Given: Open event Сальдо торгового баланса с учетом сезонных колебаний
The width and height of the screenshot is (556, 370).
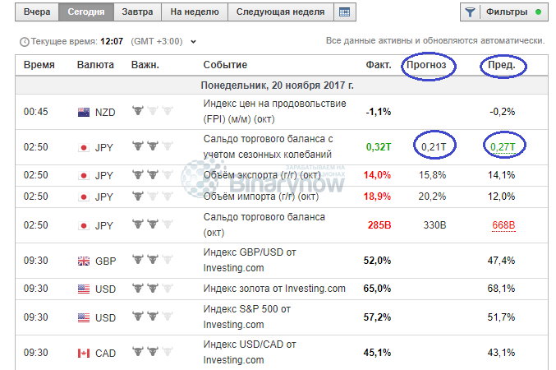Looking at the screenshot, I should (268, 146).
